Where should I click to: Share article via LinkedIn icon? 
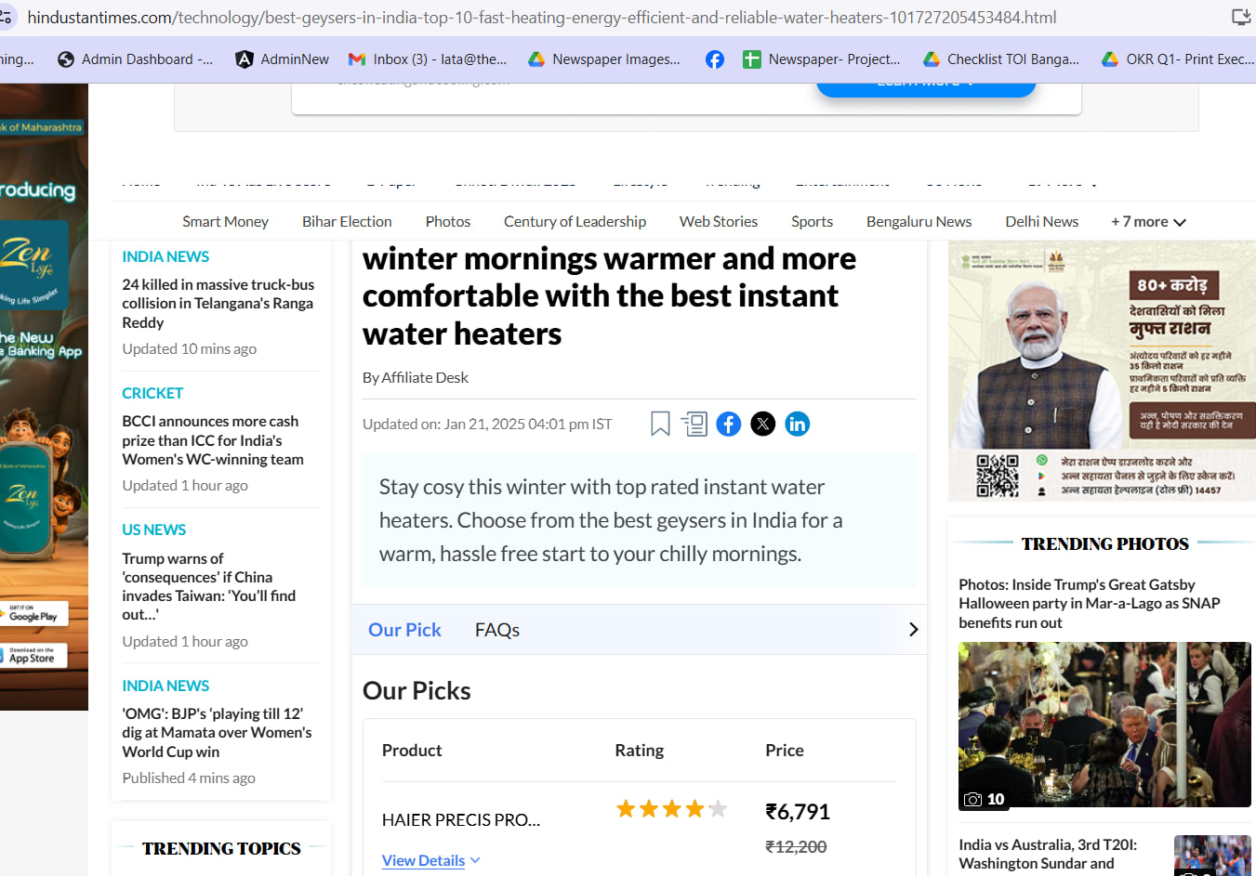coord(797,425)
